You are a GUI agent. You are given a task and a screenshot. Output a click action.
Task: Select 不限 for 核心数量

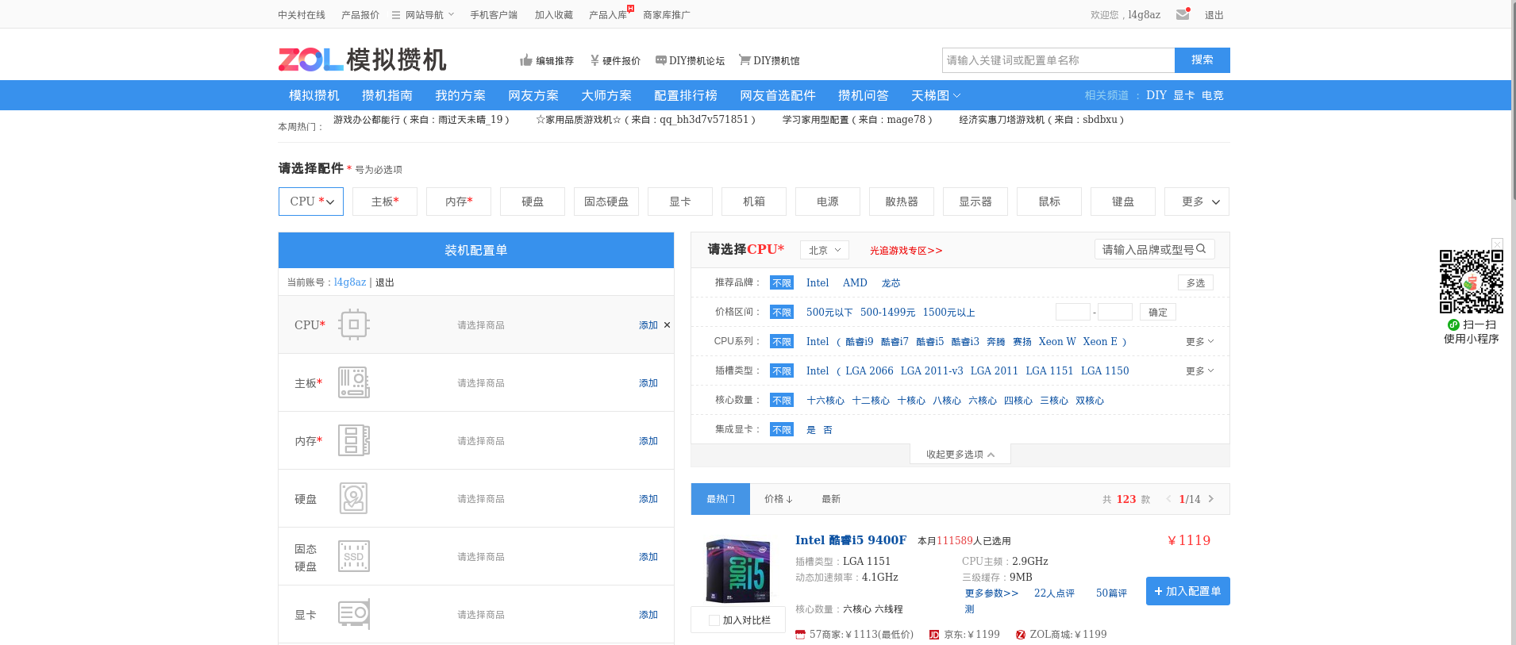pyautogui.click(x=782, y=401)
